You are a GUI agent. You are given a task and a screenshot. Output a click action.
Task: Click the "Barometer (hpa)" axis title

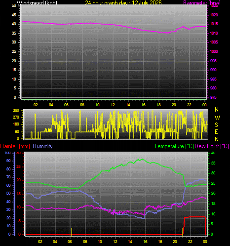(x=202, y=2)
